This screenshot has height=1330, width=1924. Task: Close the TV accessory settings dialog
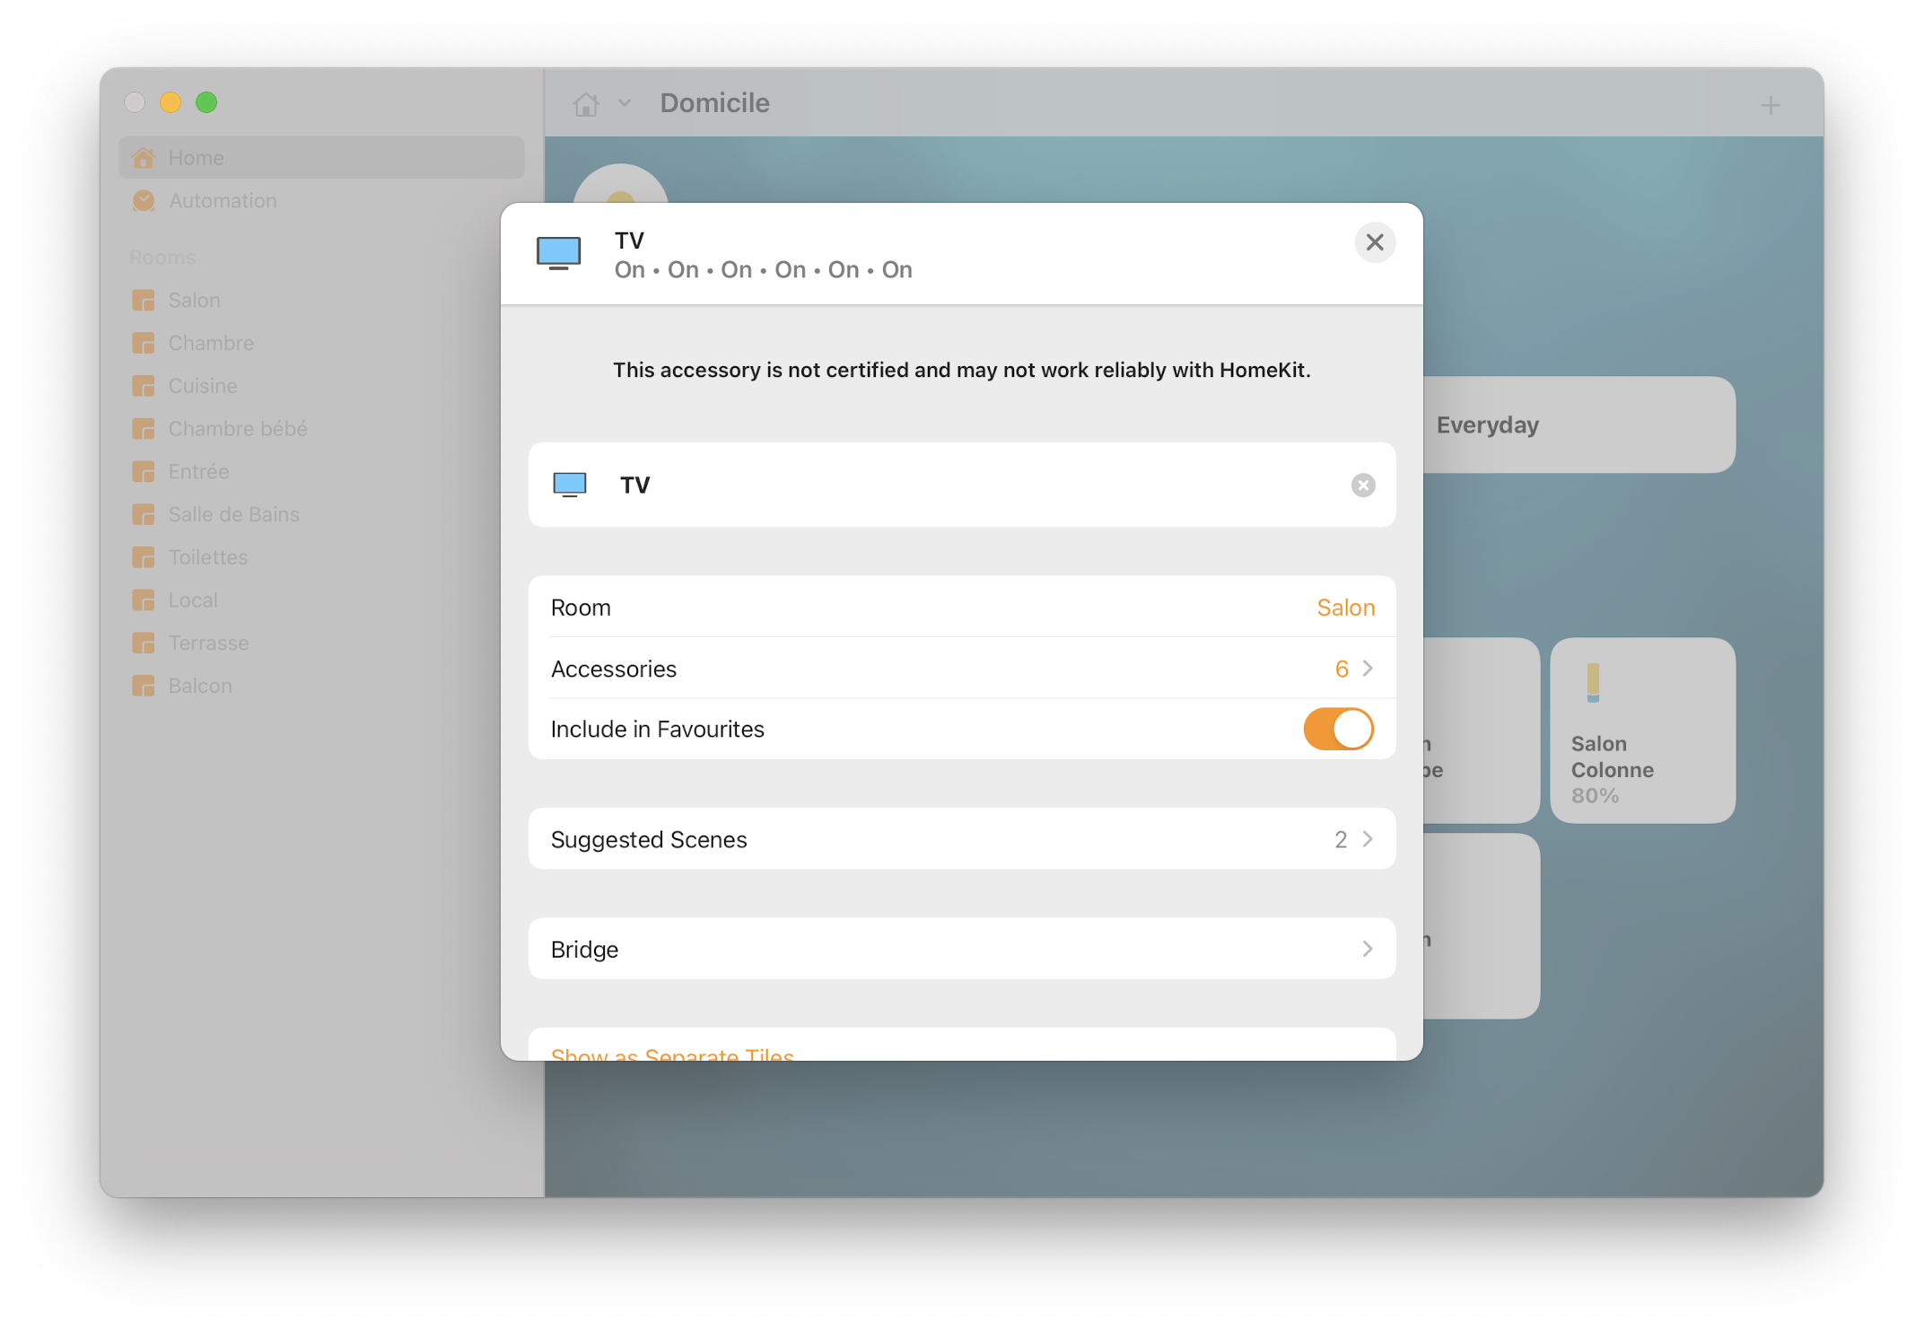click(1374, 242)
